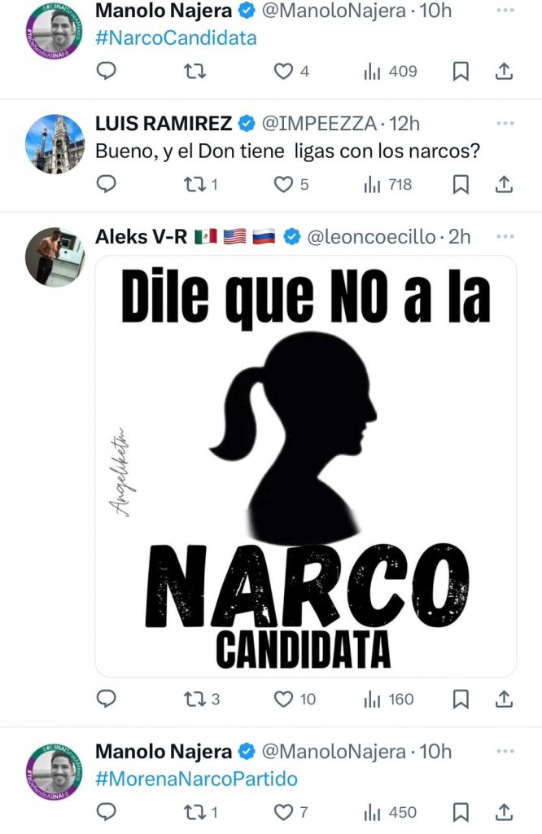Reply to Manolo Najera's #NarcoCandidata tweet
Viewport: 542px width, 834px height.
click(x=107, y=71)
